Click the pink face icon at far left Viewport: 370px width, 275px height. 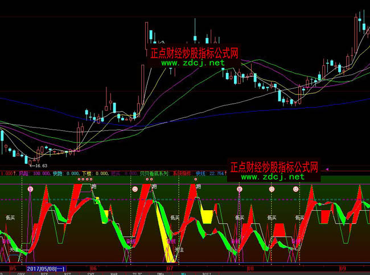(x=31, y=188)
